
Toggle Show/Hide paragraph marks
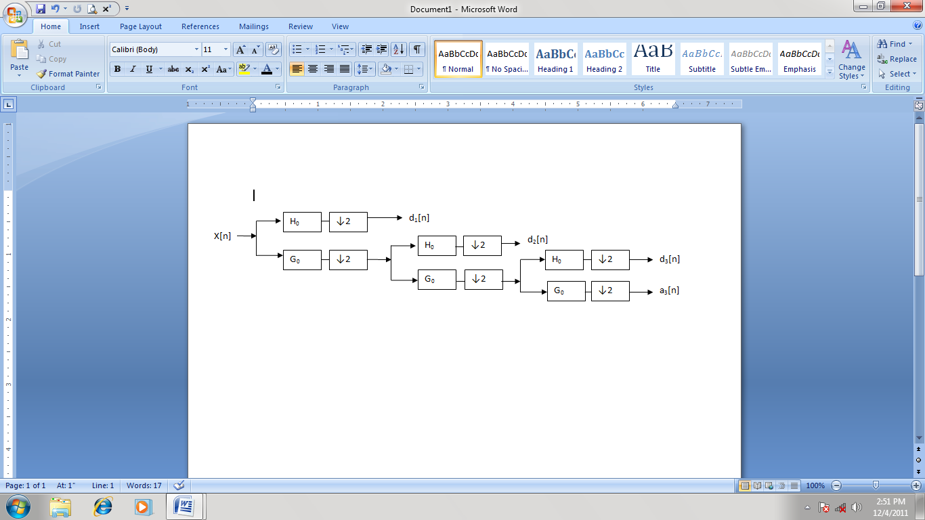click(417, 49)
